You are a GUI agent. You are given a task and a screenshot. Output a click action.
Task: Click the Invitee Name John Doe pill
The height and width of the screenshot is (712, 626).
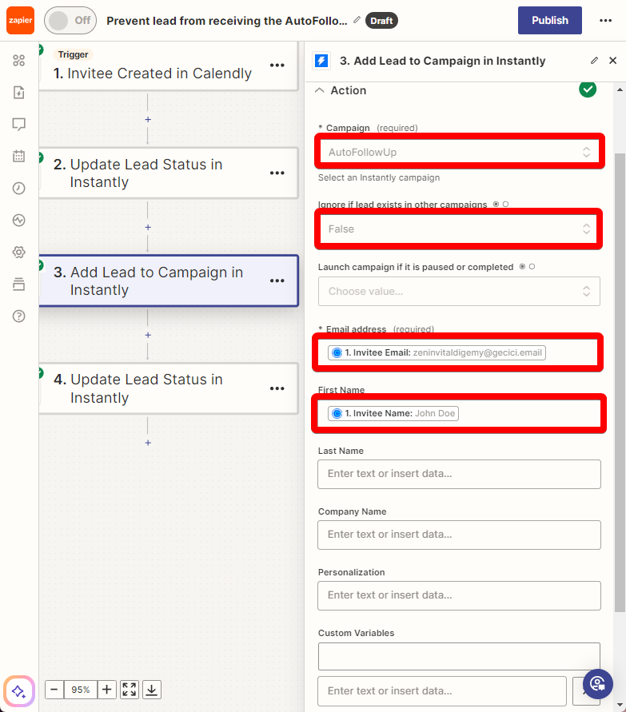(x=393, y=413)
